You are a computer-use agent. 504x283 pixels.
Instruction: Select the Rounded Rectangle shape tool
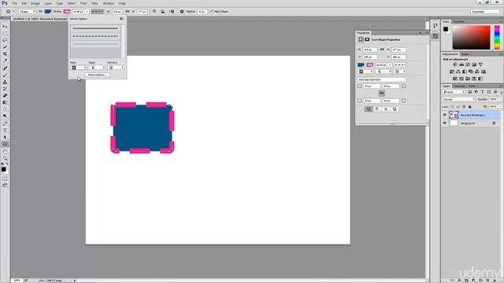[5, 145]
